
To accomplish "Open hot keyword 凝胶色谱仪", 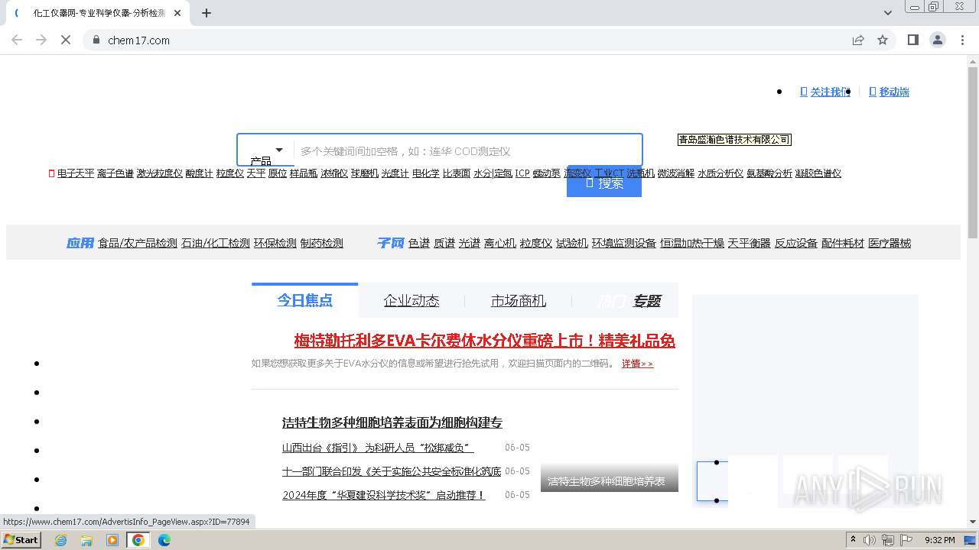I will (818, 173).
